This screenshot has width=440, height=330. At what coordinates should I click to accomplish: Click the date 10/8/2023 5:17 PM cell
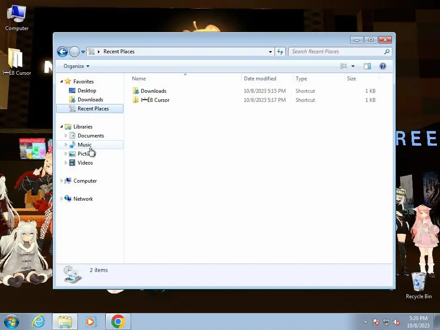[x=265, y=100]
